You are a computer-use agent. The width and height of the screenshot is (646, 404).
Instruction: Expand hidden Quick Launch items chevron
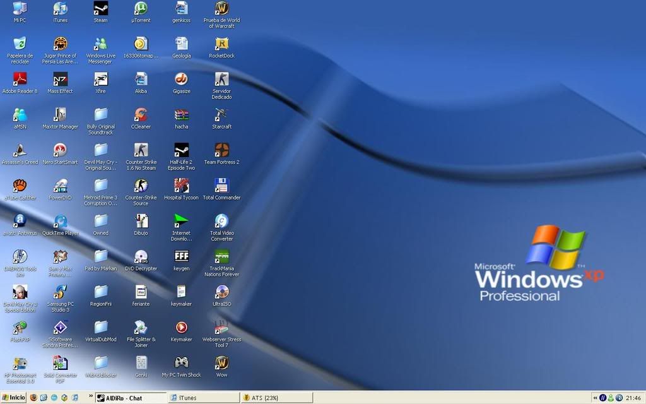coord(91,396)
